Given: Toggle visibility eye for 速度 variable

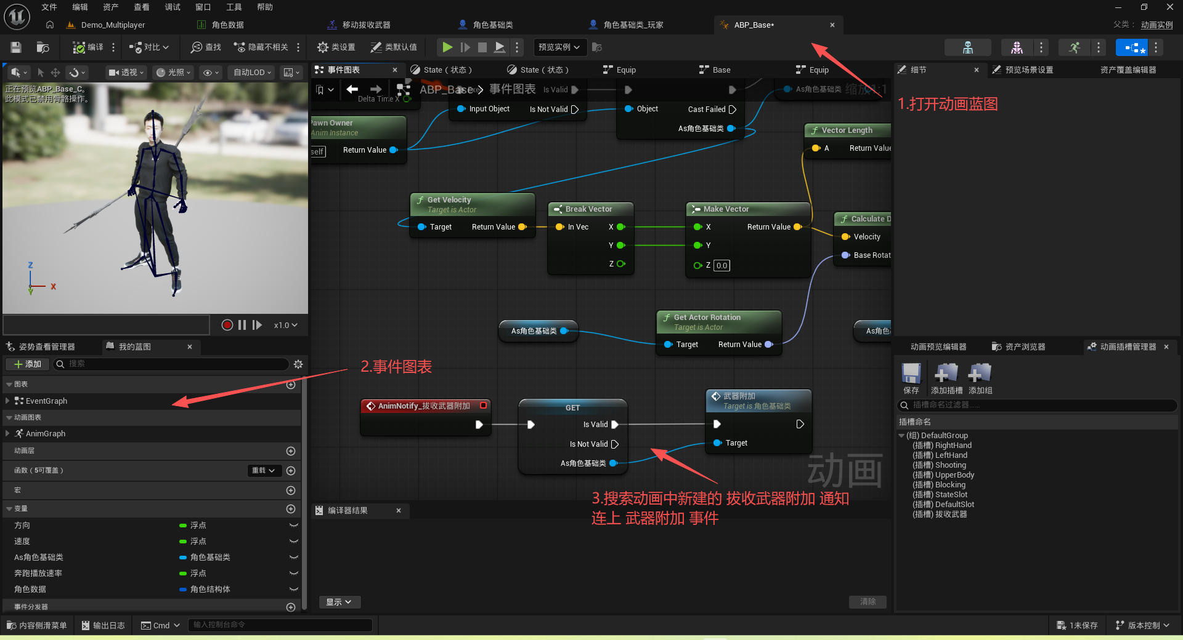Looking at the screenshot, I should 294,542.
